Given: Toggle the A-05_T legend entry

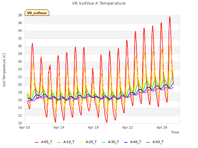Looking at the screenshot, I should point(44,142).
